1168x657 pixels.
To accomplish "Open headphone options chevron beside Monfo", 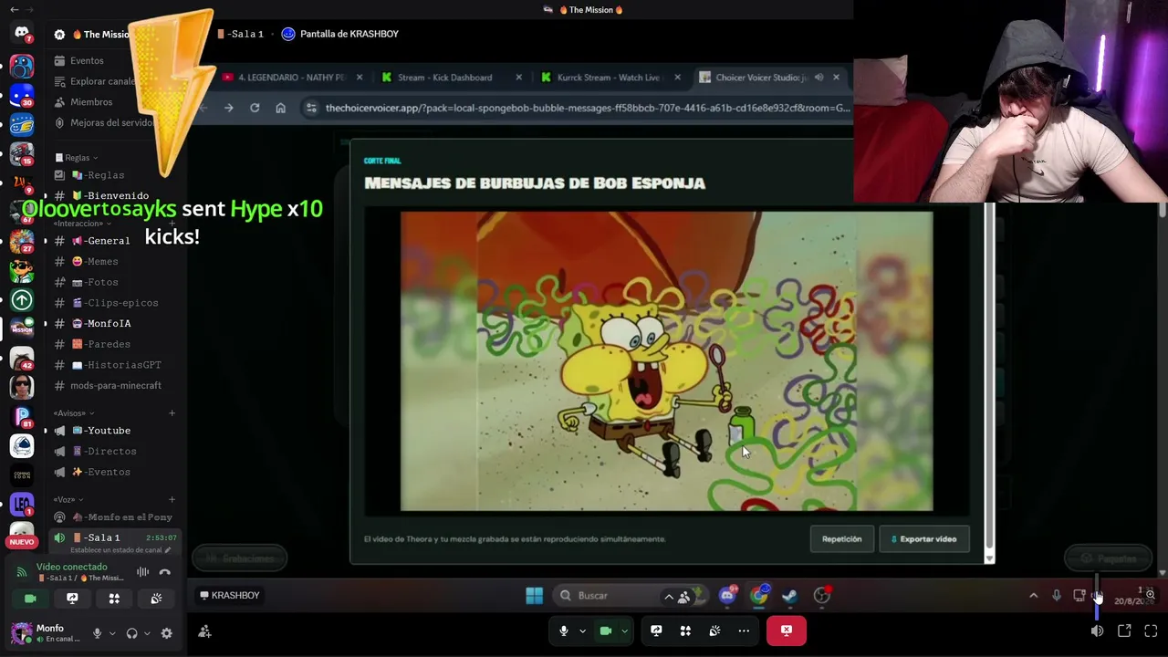I will click(x=147, y=633).
